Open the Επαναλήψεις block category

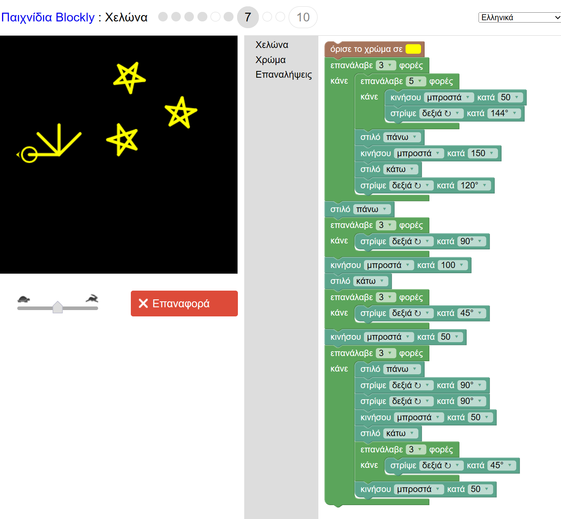pyautogui.click(x=283, y=75)
